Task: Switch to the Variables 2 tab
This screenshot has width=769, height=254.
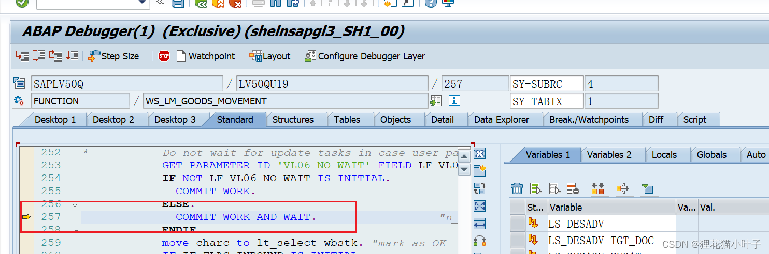Action: [x=609, y=154]
